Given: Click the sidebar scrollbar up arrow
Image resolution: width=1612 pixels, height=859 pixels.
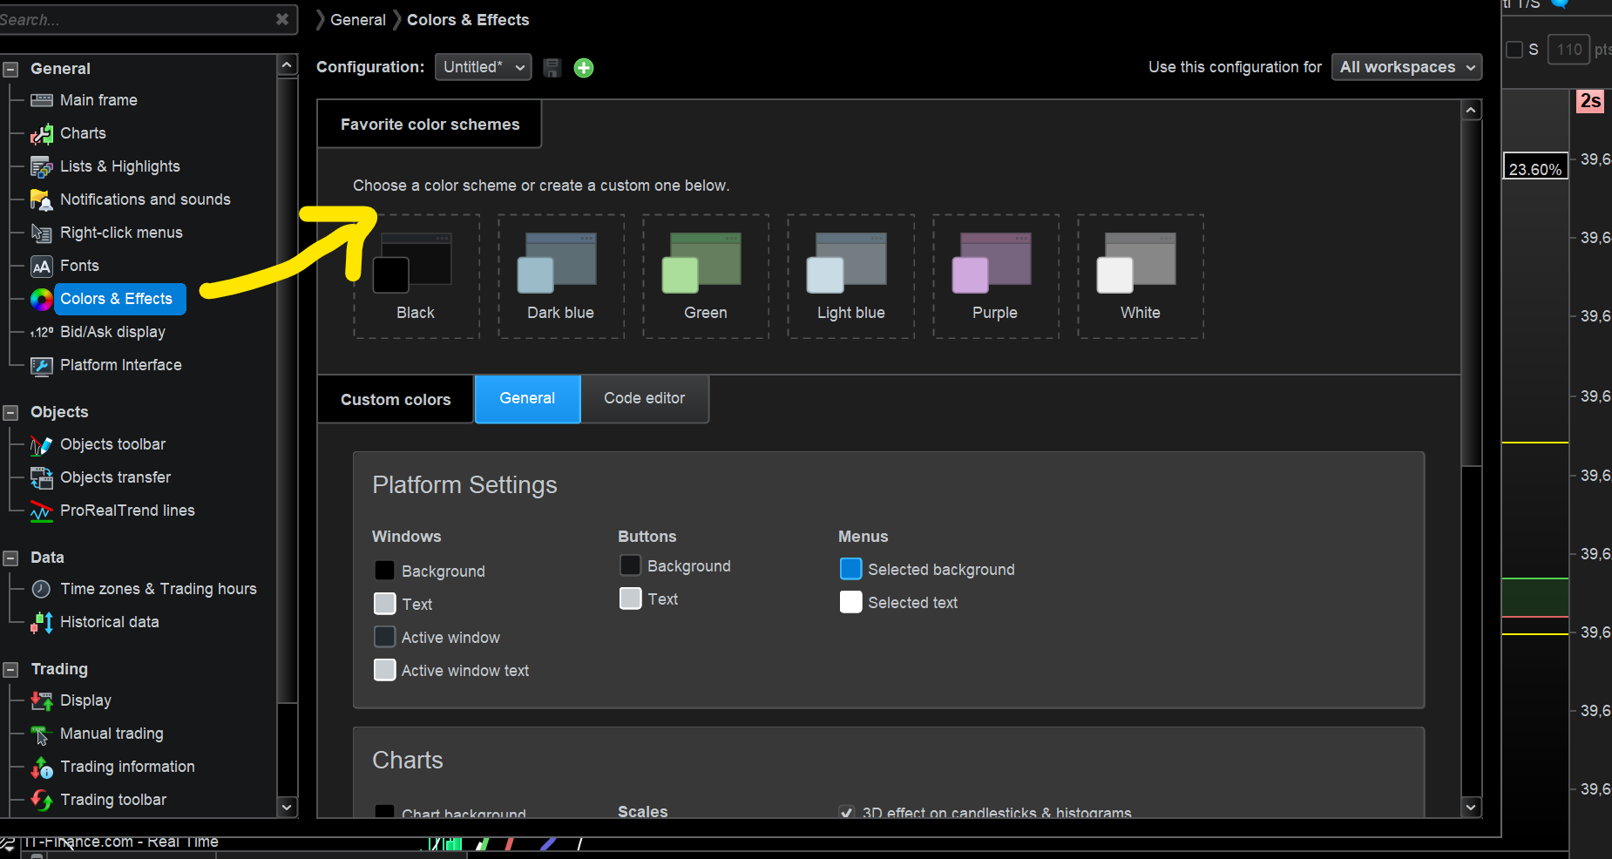Looking at the screenshot, I should coord(287,64).
